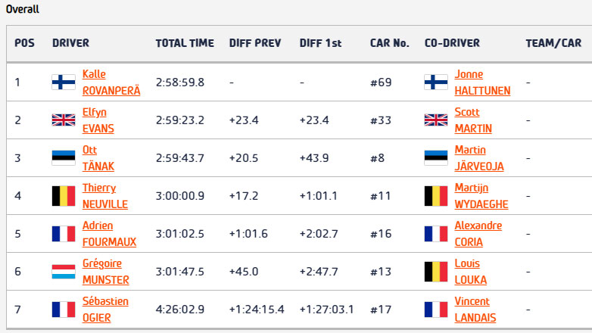Open Thierry Neuville driver link

[104, 196]
